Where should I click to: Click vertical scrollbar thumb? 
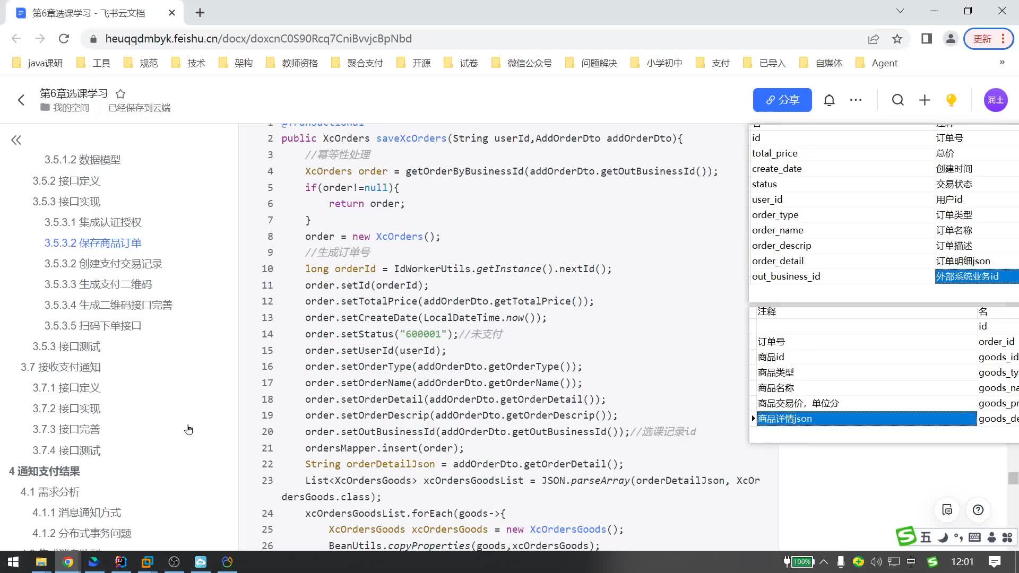click(x=1013, y=478)
